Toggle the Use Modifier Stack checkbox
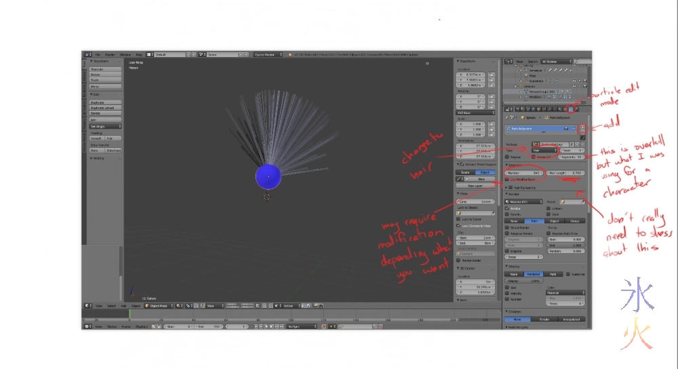Screen dimensions: 678x369 point(508,178)
